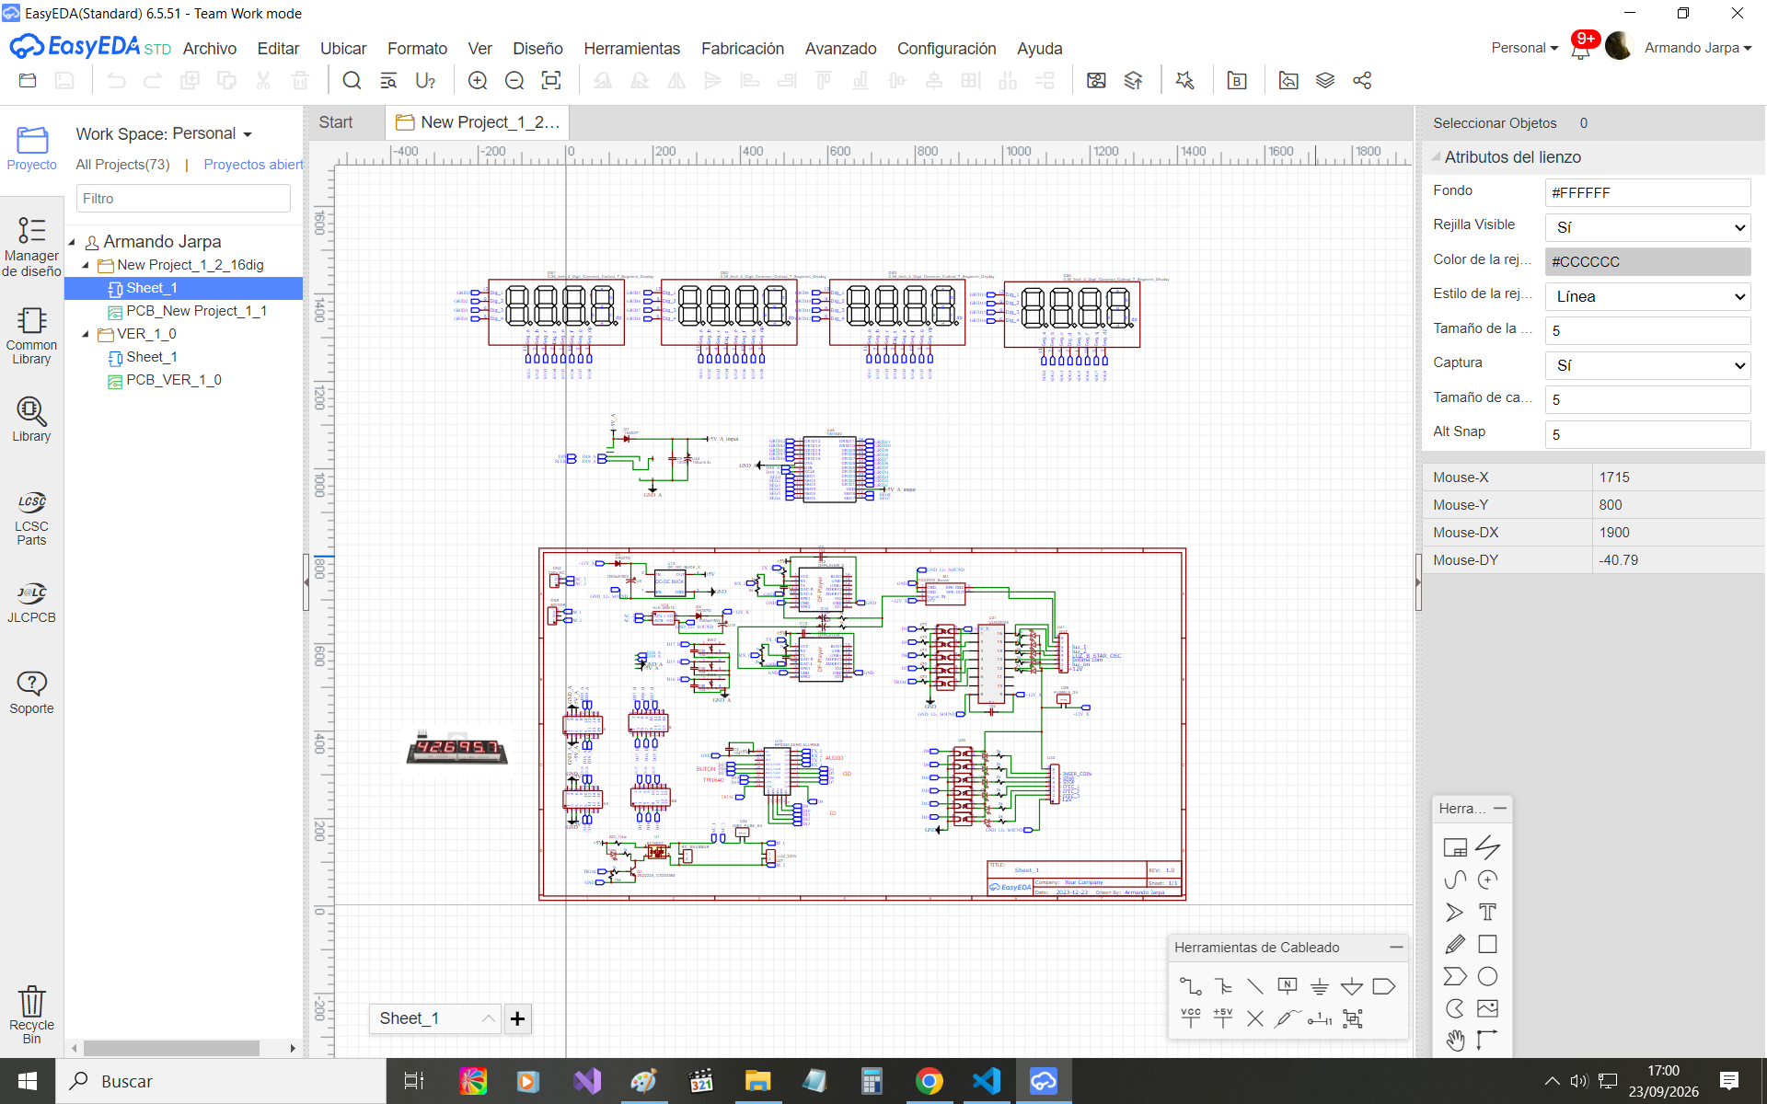Open the Recycle Bin panel
The width and height of the screenshot is (1767, 1104).
click(x=31, y=1014)
